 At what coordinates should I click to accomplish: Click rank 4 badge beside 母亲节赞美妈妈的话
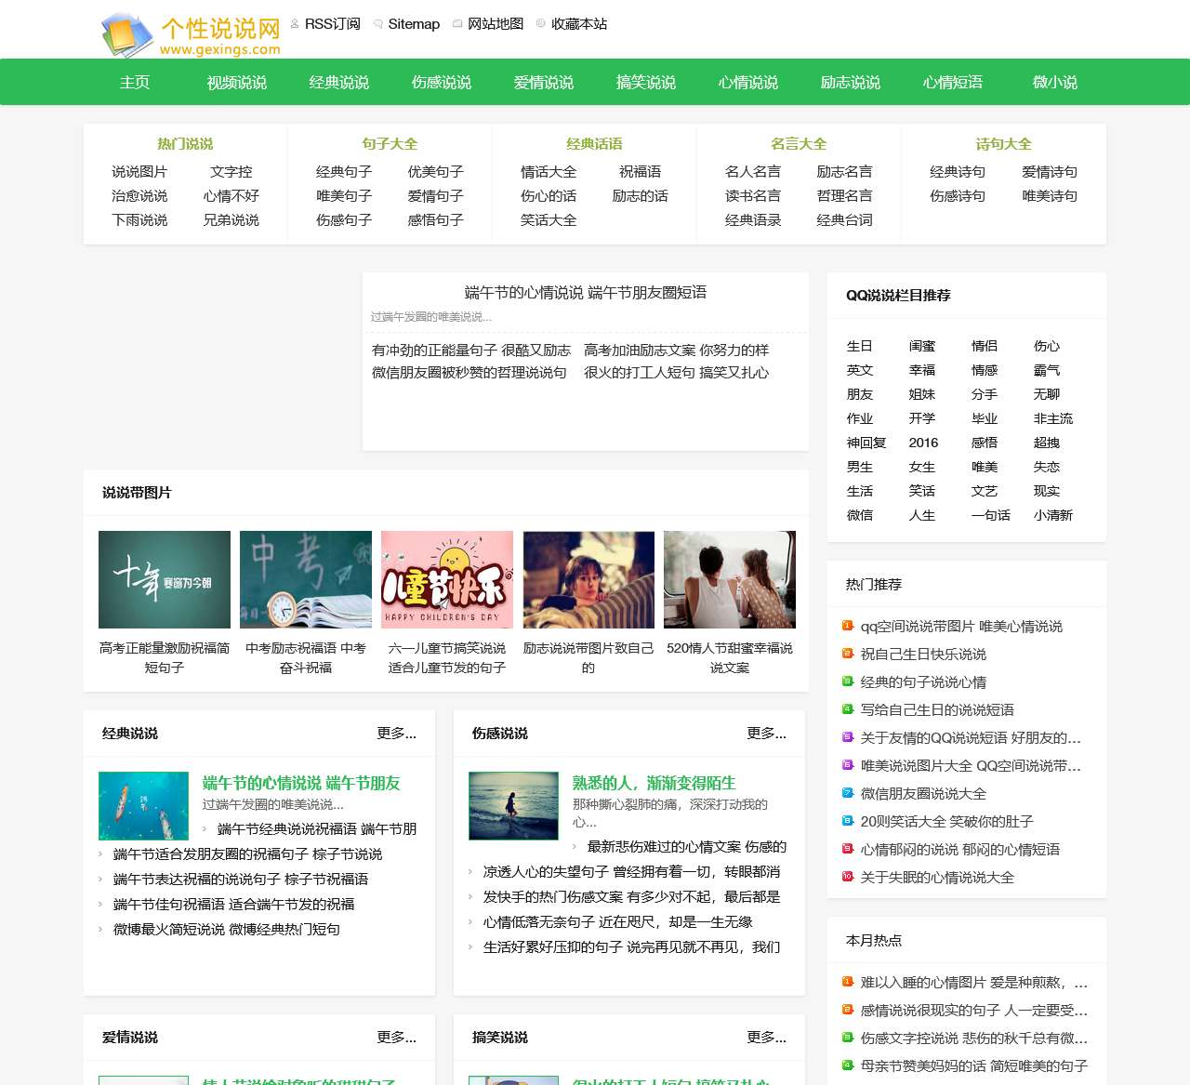click(x=848, y=1065)
